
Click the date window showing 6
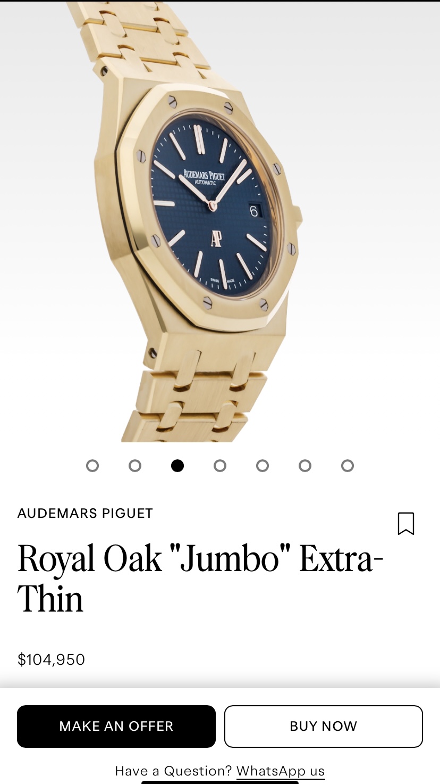coord(254,211)
